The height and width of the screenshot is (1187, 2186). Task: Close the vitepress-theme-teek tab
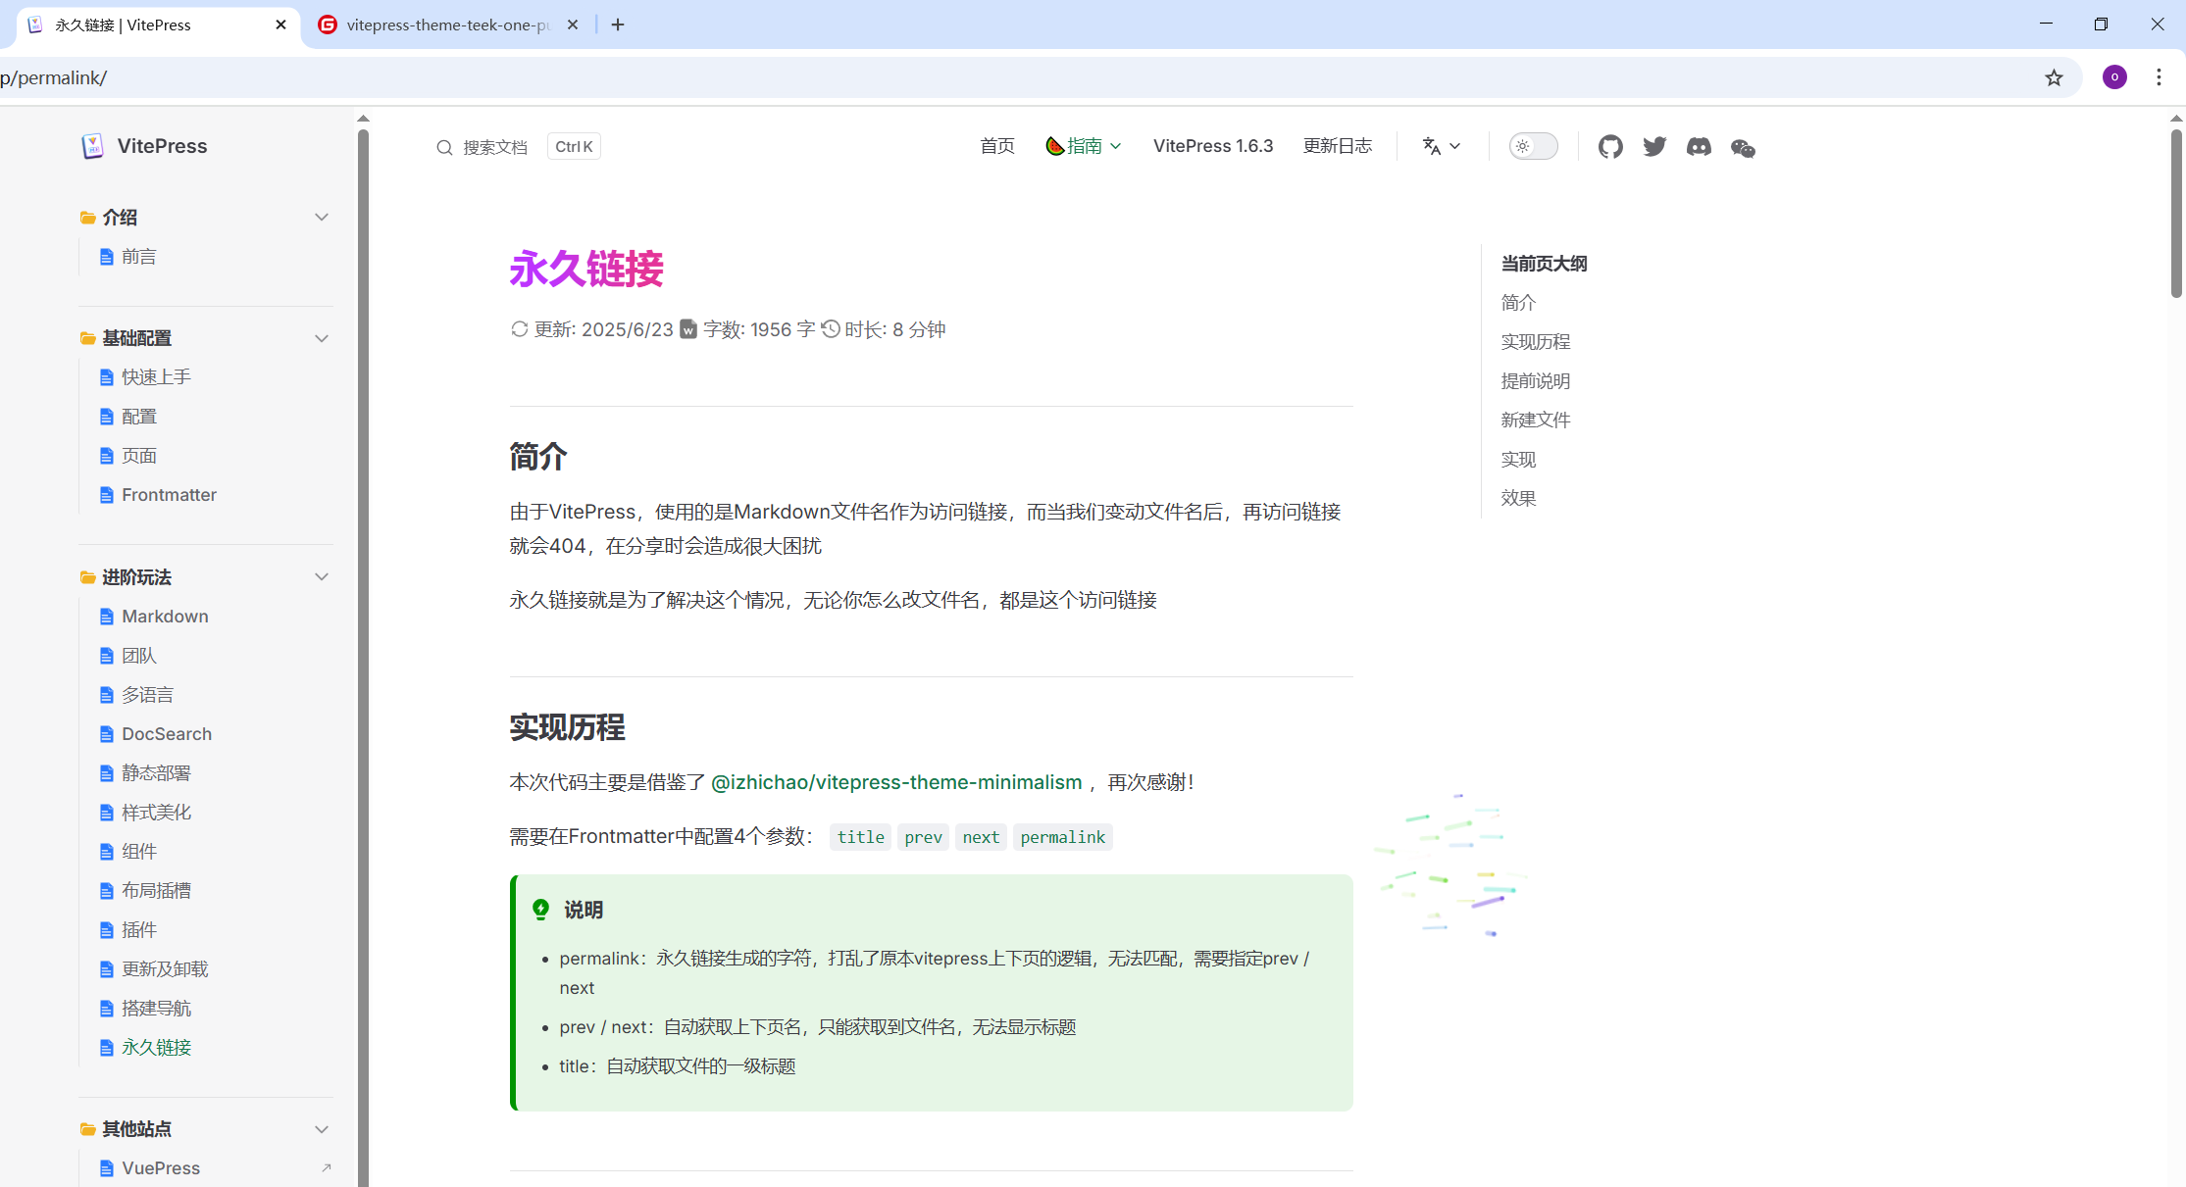[573, 25]
